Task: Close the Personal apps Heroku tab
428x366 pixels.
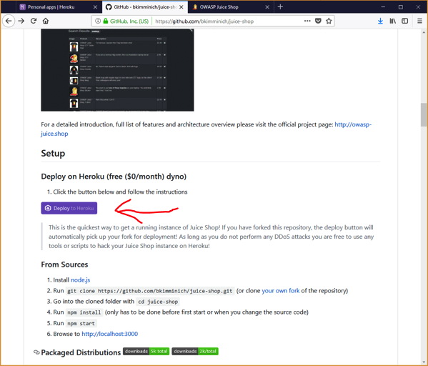Action: [x=95, y=7]
